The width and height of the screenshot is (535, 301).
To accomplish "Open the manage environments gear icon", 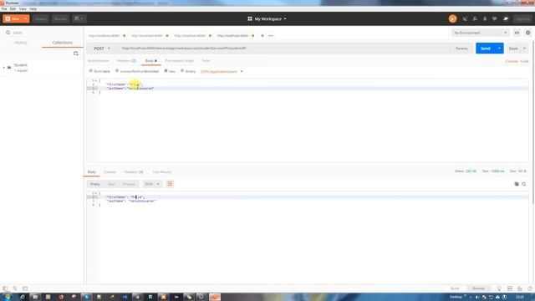I will [527, 33].
